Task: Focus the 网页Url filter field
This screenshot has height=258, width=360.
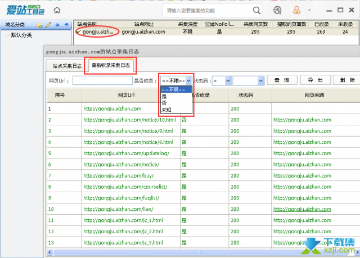Action: 102,80
